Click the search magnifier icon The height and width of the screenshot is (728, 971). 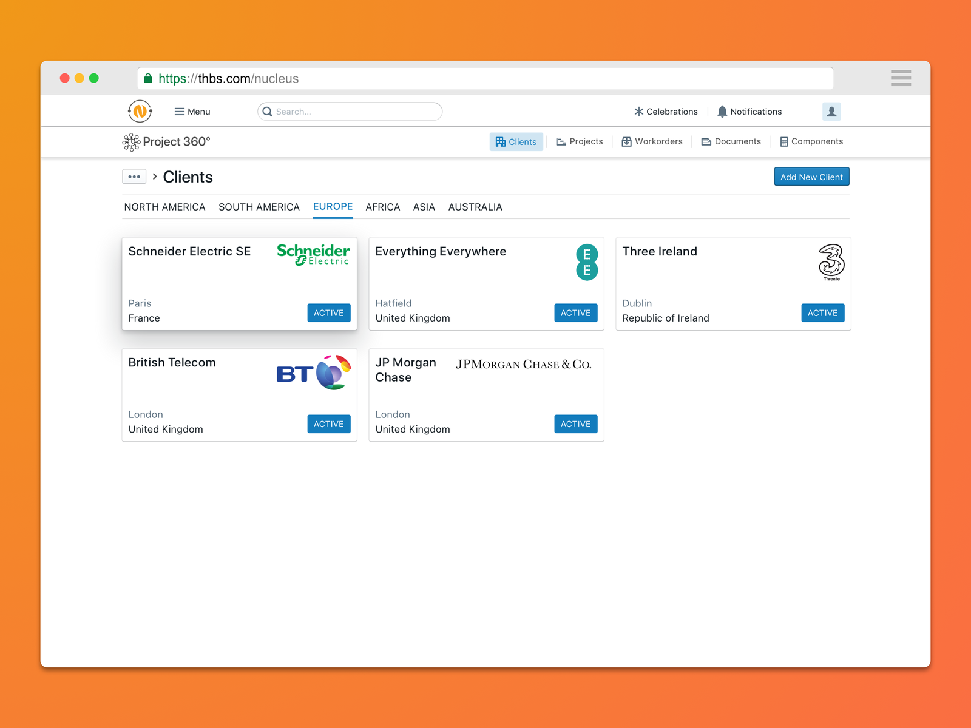point(267,112)
